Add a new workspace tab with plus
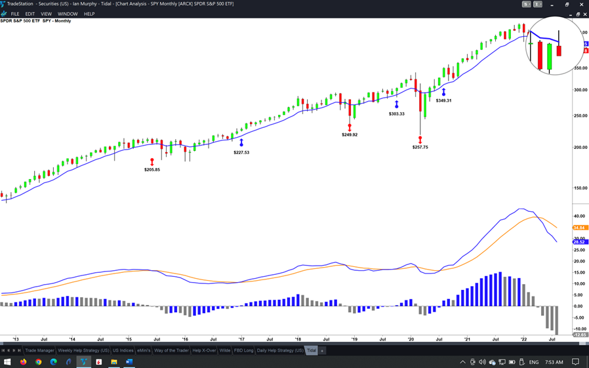Screen dimensions: 589x368 322,351
